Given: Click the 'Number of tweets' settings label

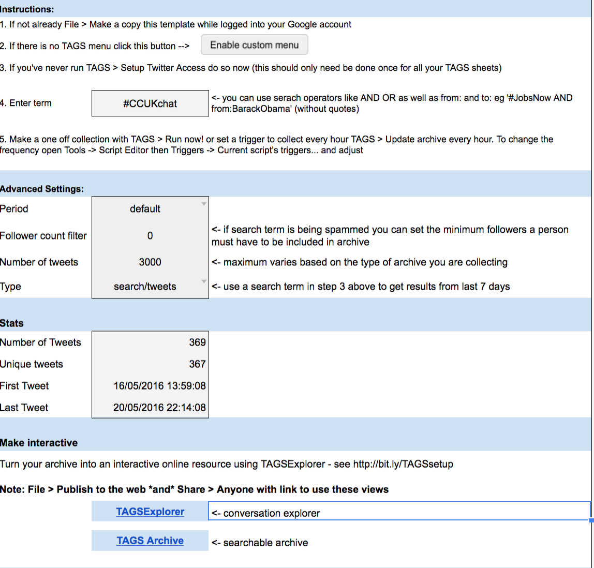Looking at the screenshot, I should [39, 262].
